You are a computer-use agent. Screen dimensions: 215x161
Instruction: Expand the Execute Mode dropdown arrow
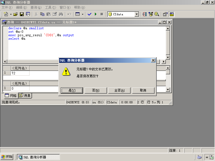point(83,14)
